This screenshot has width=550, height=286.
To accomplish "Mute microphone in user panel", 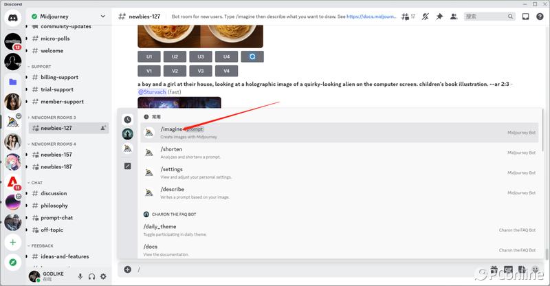I will [x=80, y=276].
